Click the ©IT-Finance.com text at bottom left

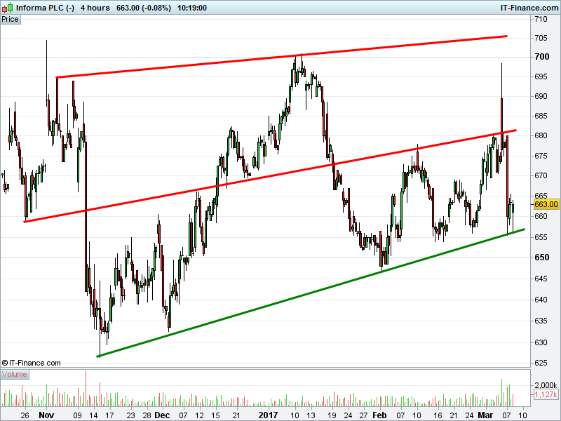click(31, 363)
